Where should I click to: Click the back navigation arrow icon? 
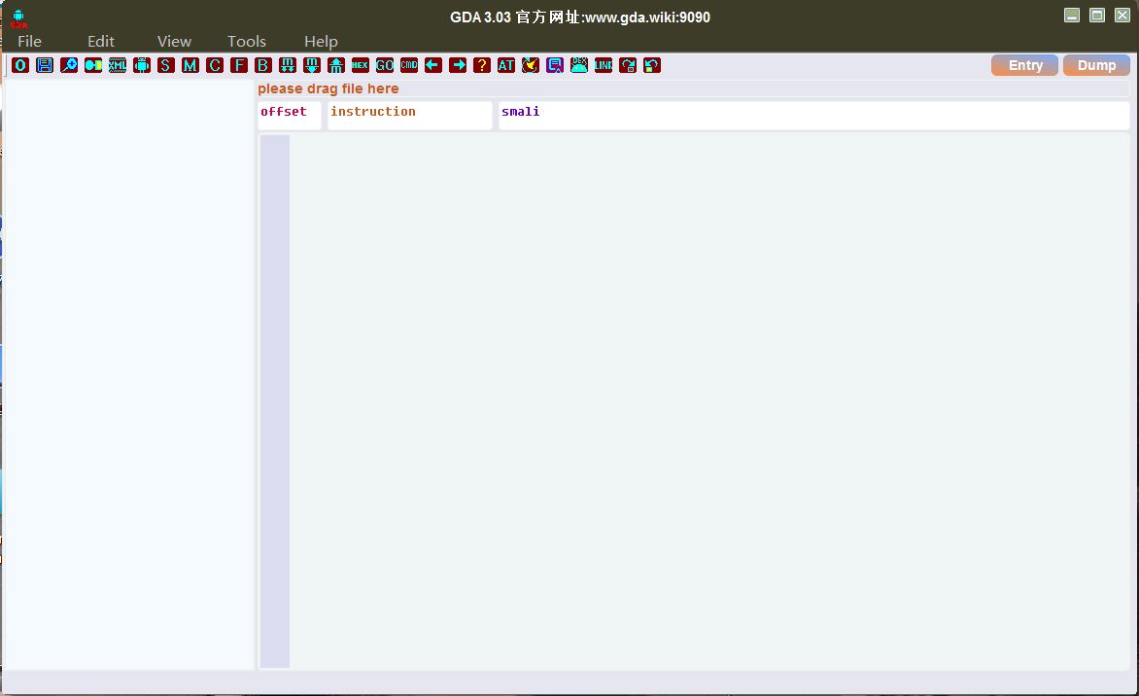pos(433,65)
